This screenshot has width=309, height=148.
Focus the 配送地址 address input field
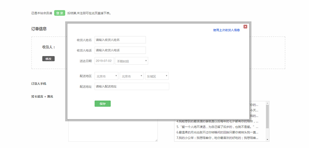pos(132,86)
